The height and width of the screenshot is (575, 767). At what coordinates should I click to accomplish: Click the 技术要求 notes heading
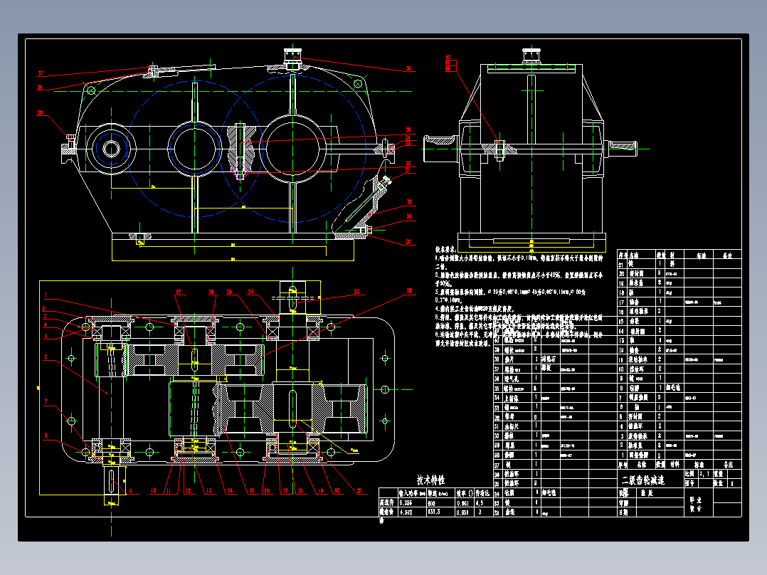pos(445,249)
